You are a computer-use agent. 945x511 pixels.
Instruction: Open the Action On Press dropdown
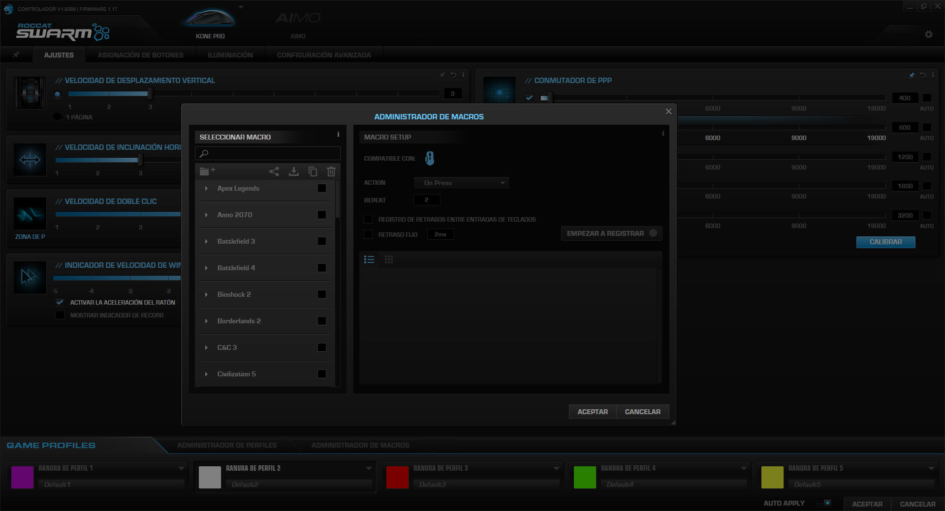pyautogui.click(x=462, y=183)
